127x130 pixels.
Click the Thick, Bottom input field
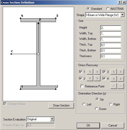(111, 51)
